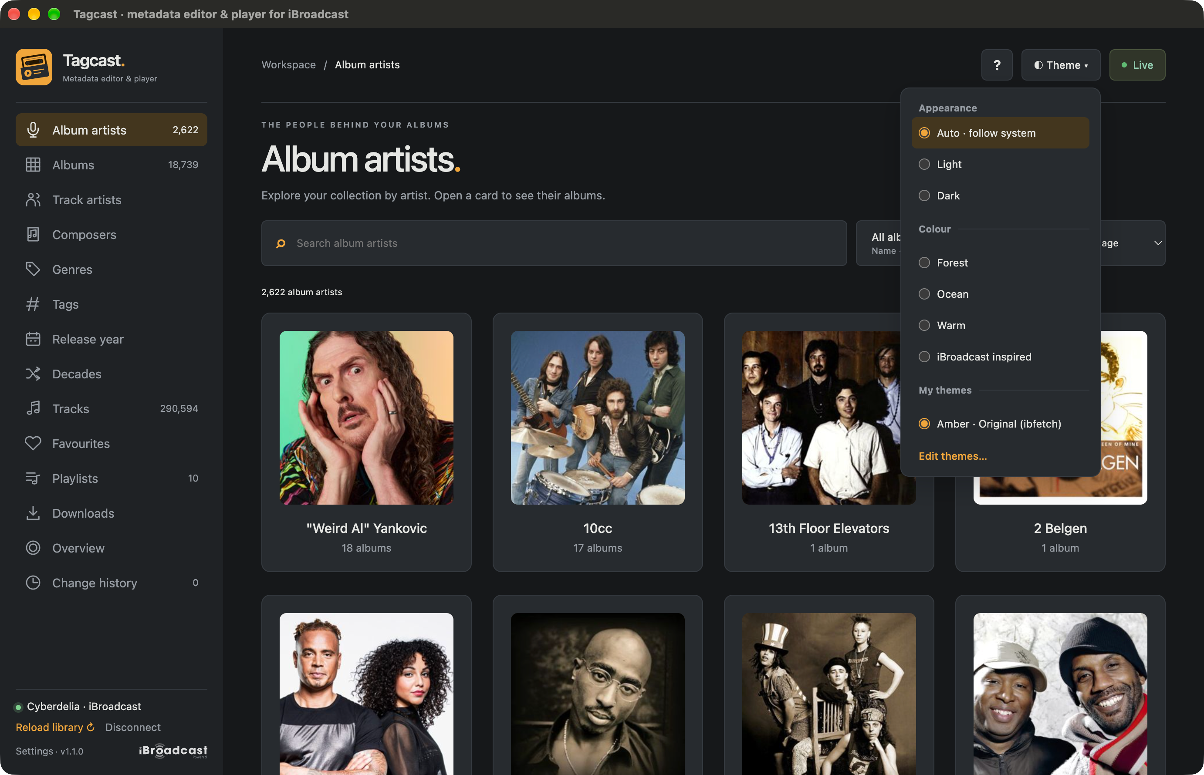Click the people icon beside Track artists

point(33,200)
